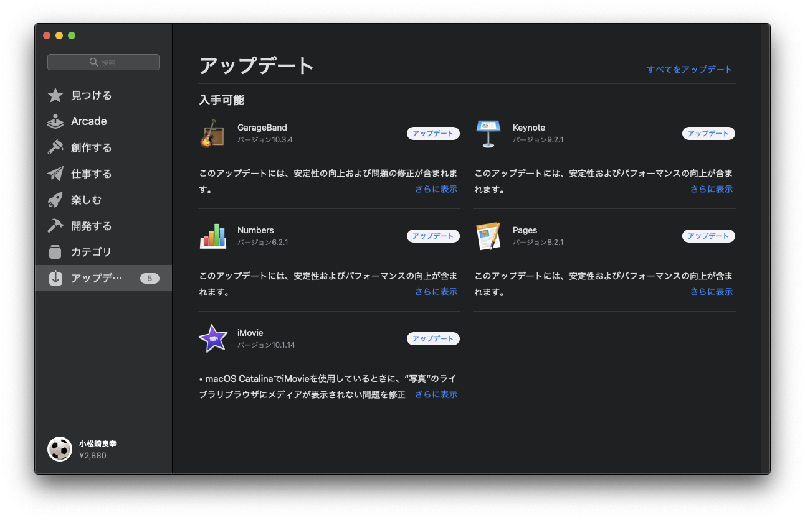Click the Keynote app title
The image size is (805, 520).
coord(529,128)
